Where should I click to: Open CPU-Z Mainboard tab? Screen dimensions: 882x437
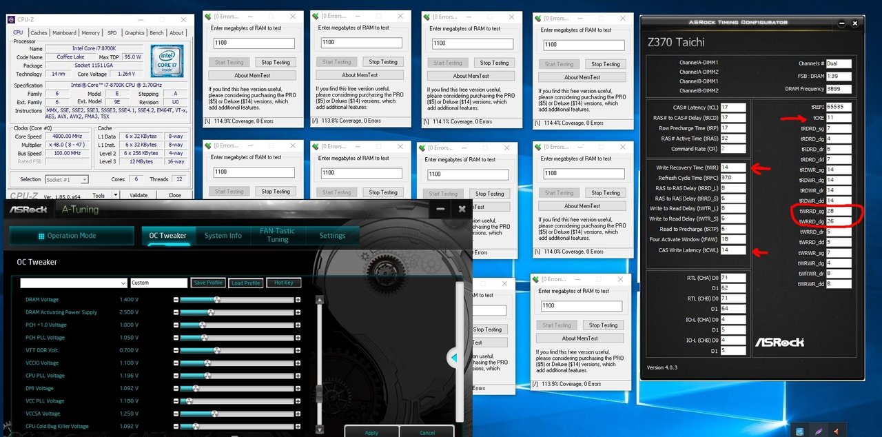click(x=65, y=32)
